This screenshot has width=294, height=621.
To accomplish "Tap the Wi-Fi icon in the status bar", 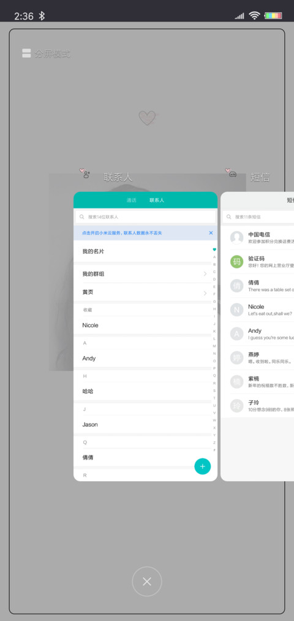I will [254, 15].
